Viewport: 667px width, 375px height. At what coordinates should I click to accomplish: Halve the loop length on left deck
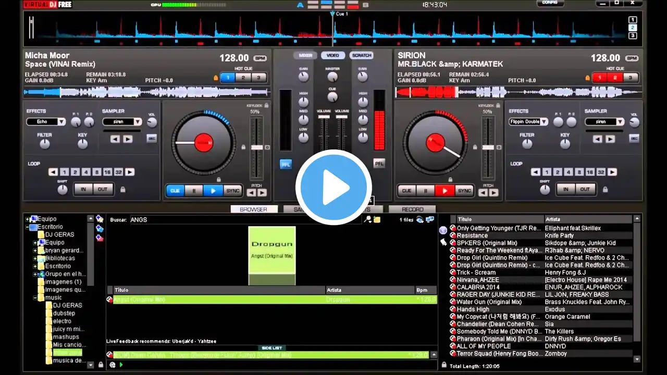pyautogui.click(x=53, y=172)
